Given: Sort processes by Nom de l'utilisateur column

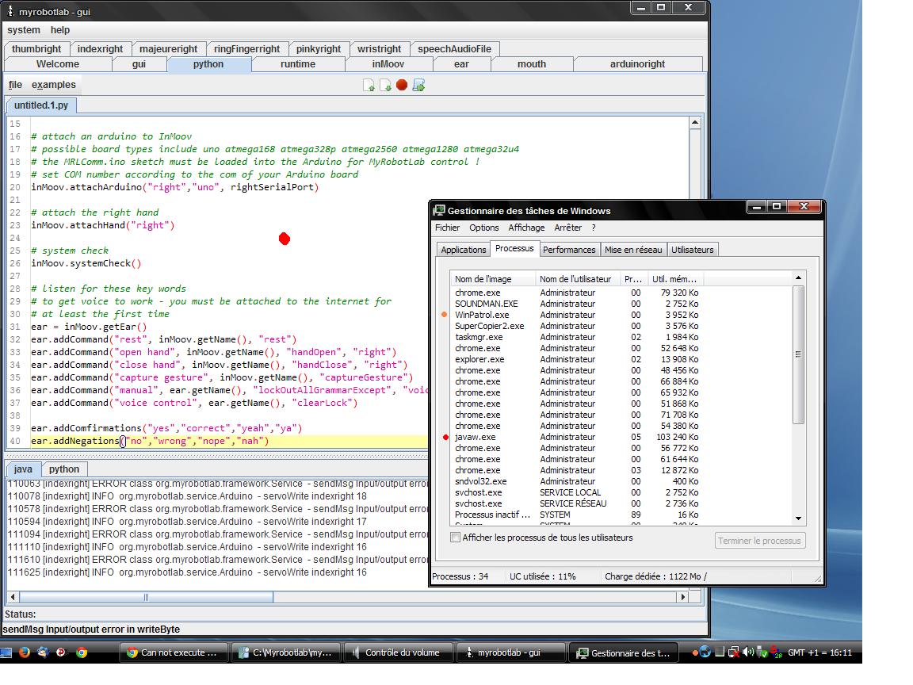Looking at the screenshot, I should click(577, 279).
